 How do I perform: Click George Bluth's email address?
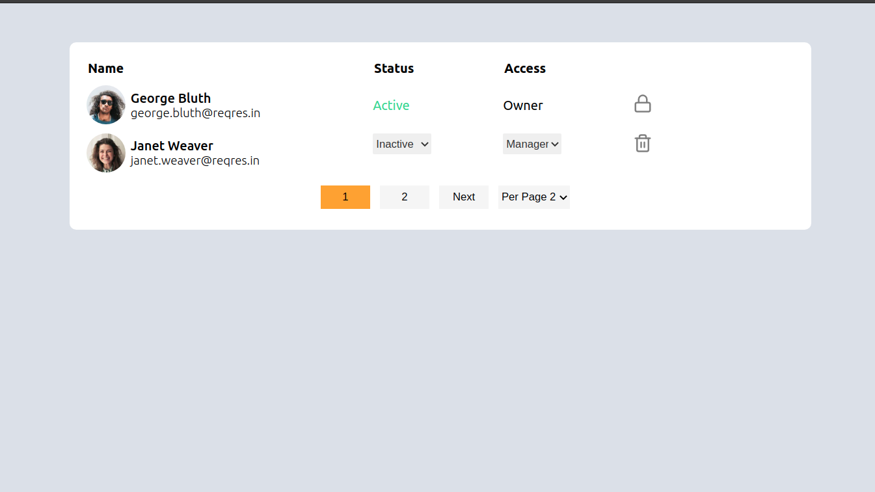[195, 113]
